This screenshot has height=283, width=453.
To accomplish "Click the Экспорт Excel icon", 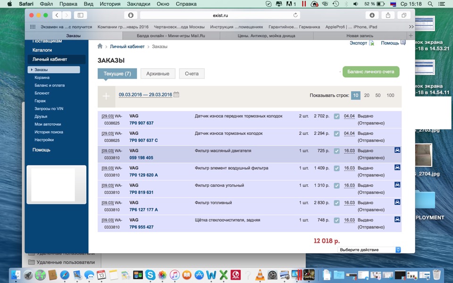I will tap(372, 43).
